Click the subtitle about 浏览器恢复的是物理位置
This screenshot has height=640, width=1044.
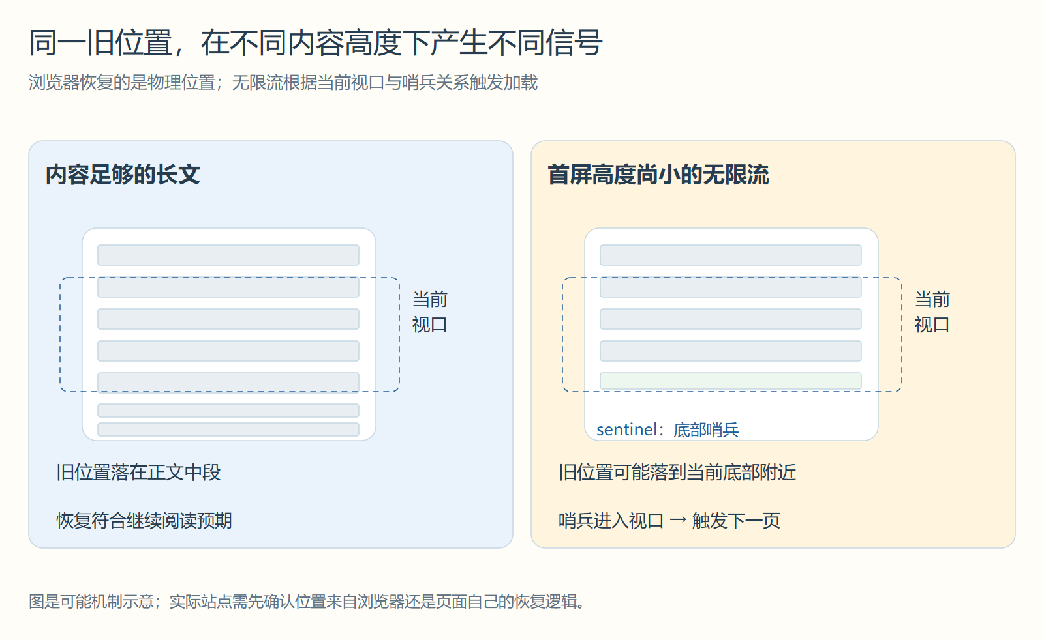[283, 83]
